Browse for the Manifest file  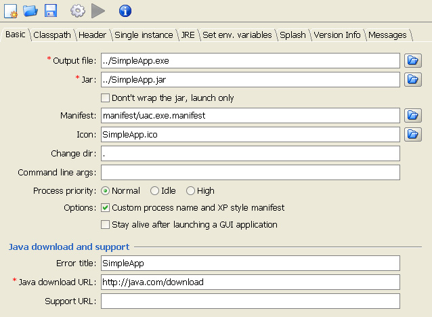click(412, 116)
